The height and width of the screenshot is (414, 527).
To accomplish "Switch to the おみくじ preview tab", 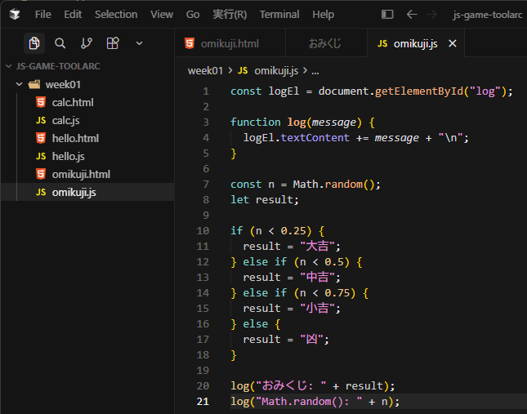I will coord(324,43).
